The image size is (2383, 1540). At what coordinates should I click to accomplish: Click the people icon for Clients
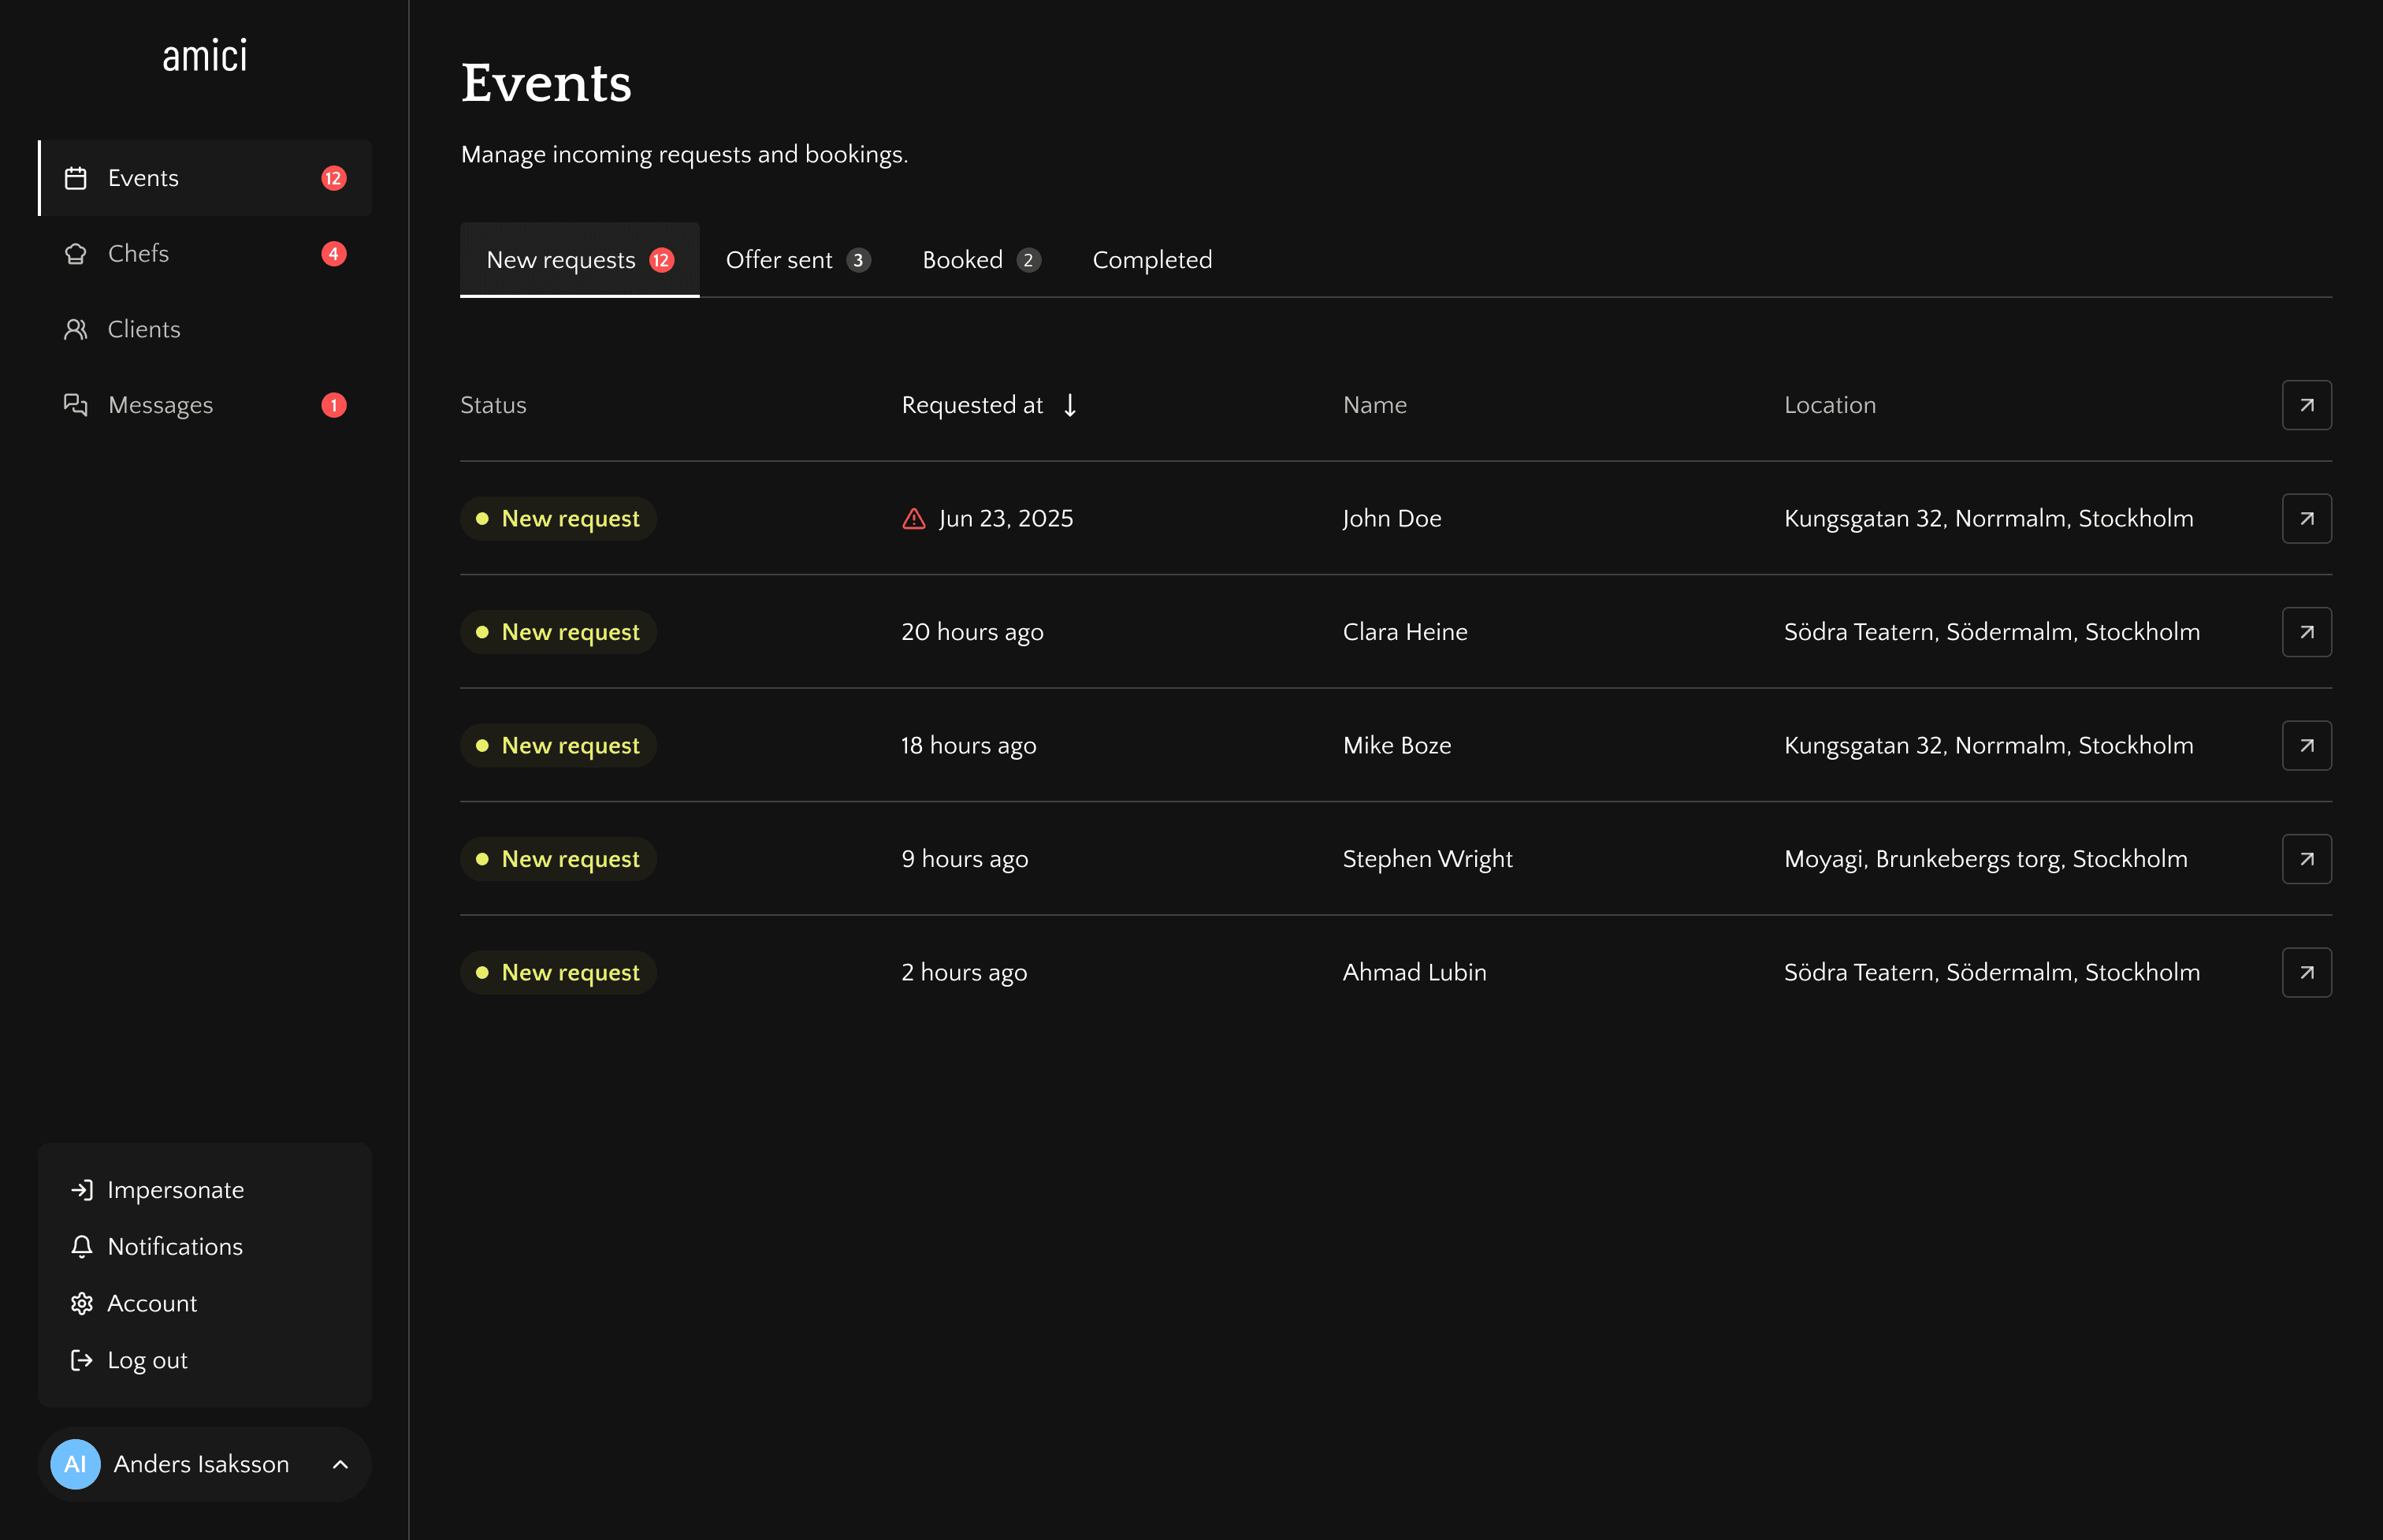(76, 329)
